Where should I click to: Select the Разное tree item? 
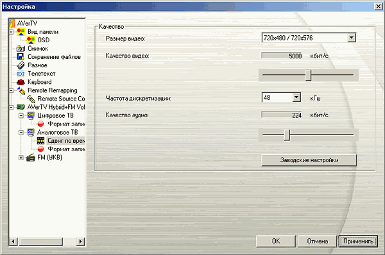point(37,65)
